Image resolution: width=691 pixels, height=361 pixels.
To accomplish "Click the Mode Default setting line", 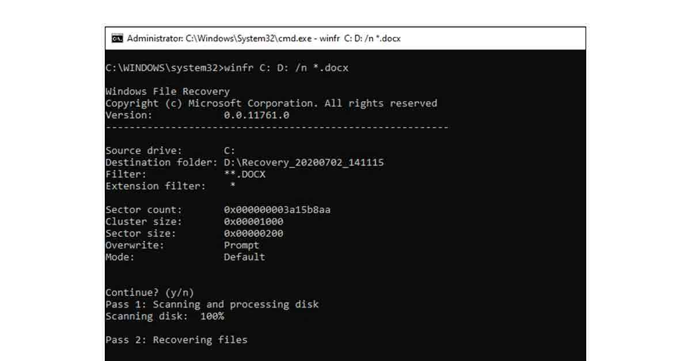I will point(184,257).
